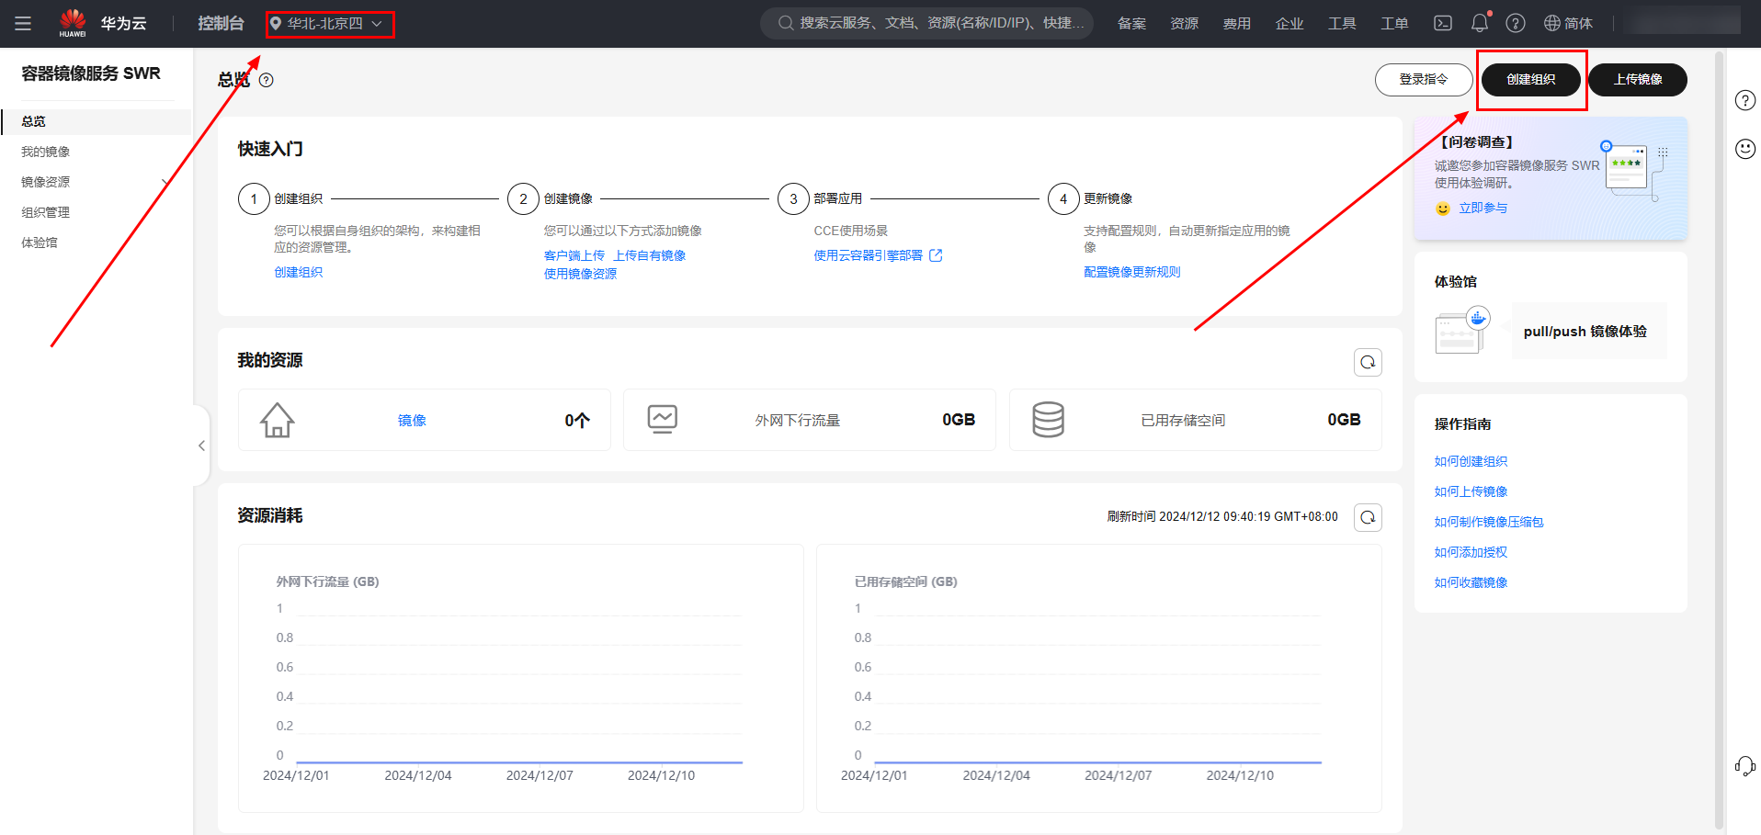Screen dimensions: 1761x835
Task: Click the 镜像 link in 我的资源
Action: point(412,420)
